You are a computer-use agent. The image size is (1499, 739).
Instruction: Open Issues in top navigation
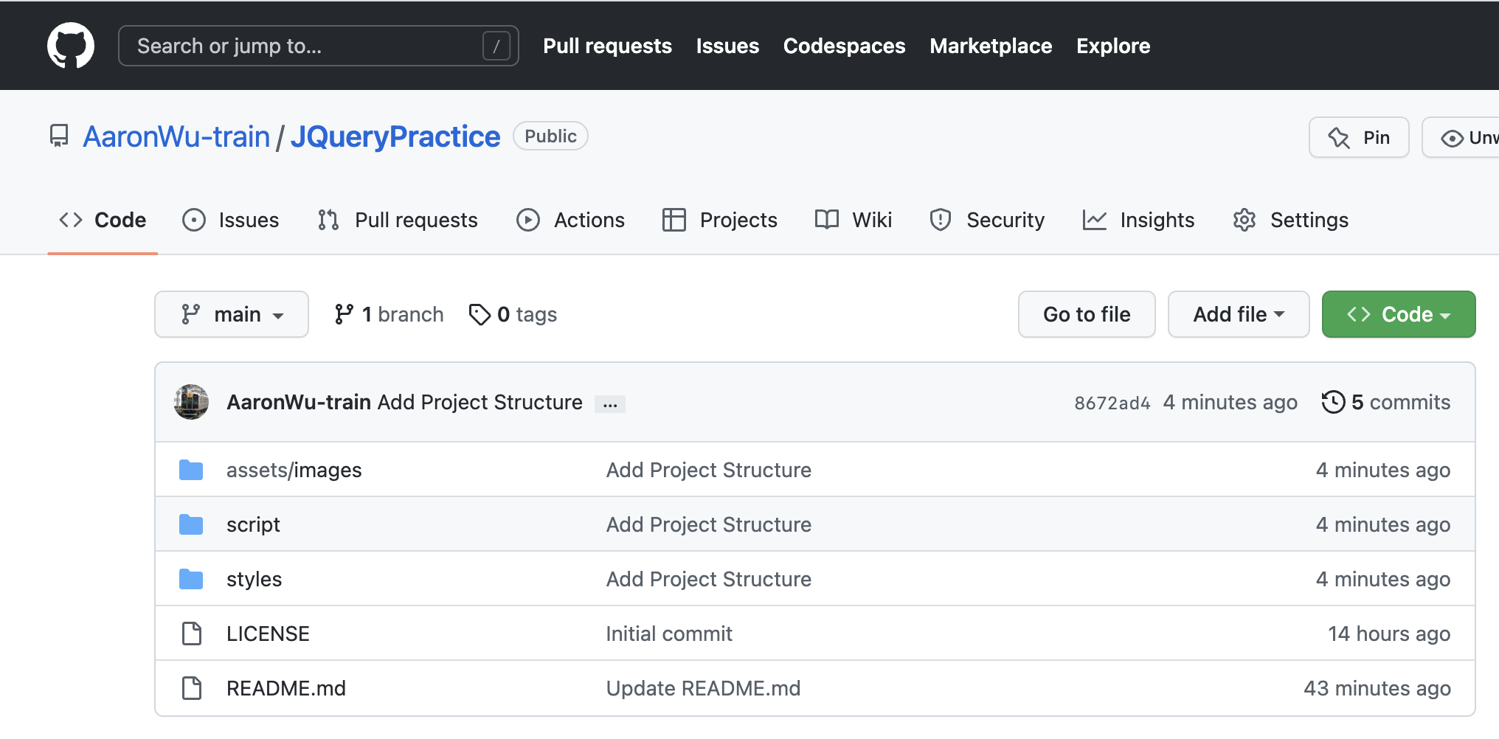(727, 46)
